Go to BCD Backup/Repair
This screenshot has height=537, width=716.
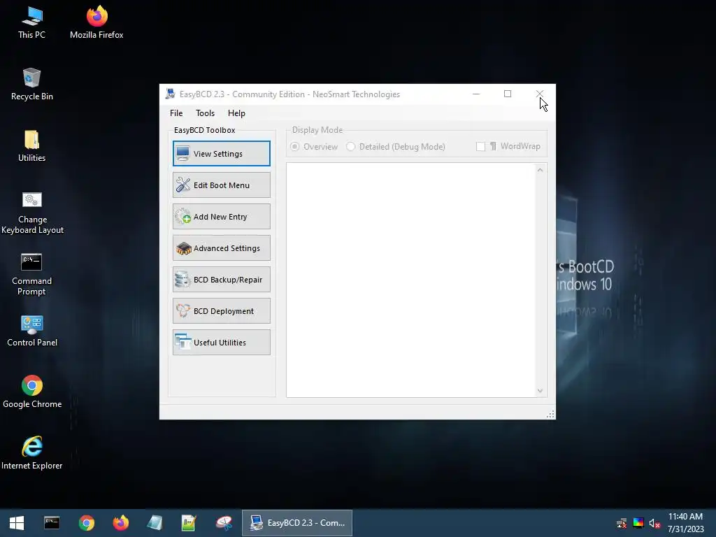222,280
